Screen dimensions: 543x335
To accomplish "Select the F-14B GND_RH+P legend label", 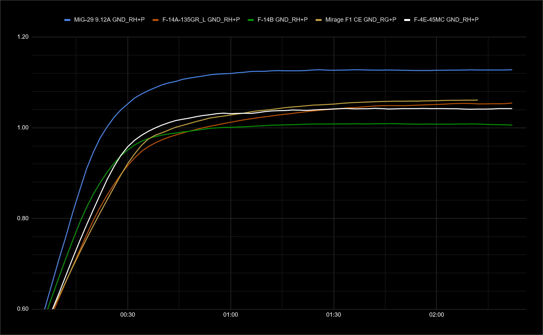I will pyautogui.click(x=282, y=20).
